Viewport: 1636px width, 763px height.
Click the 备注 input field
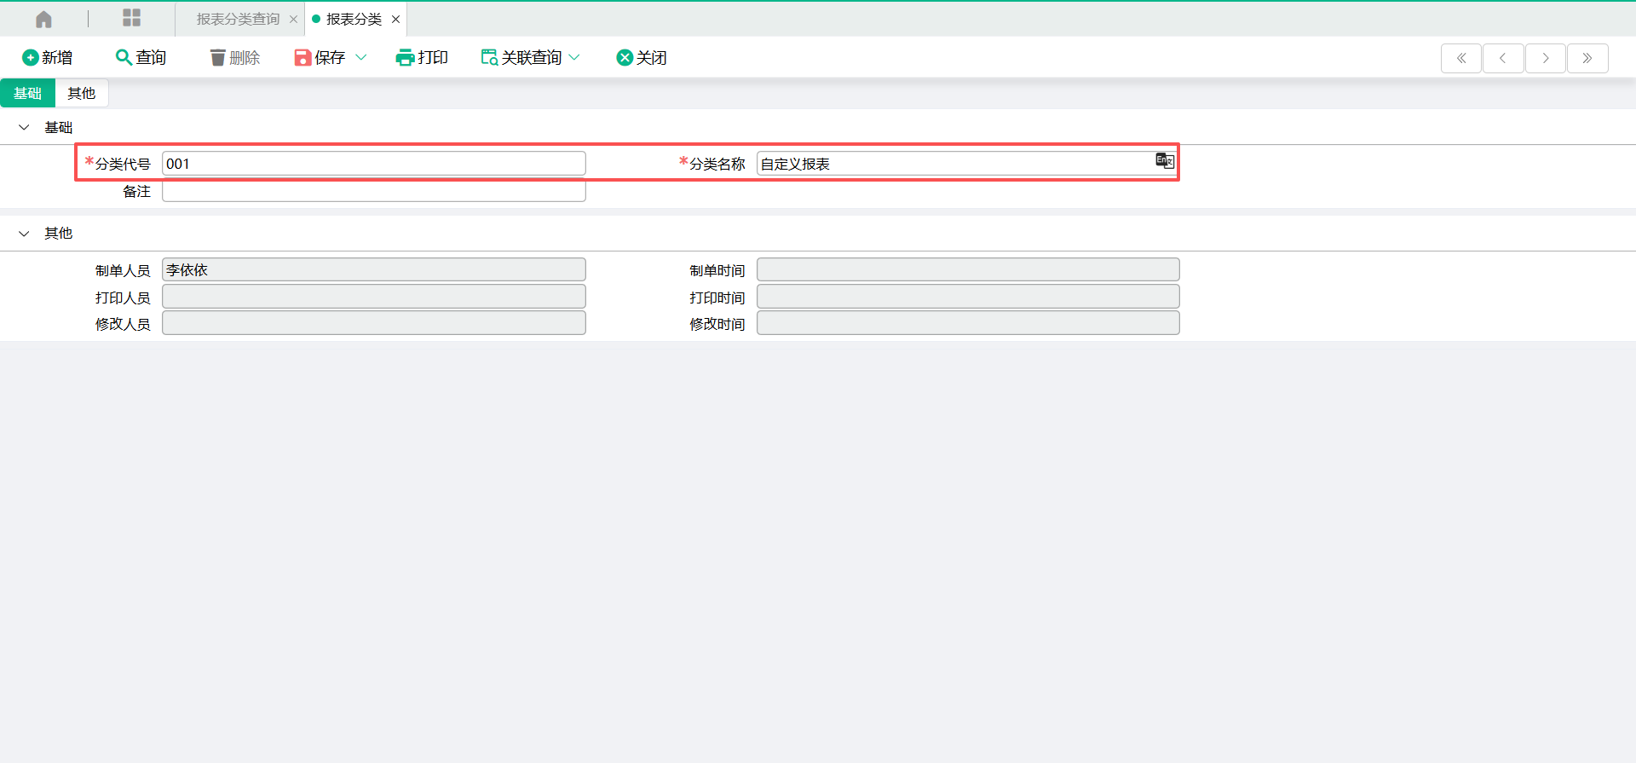(x=373, y=191)
